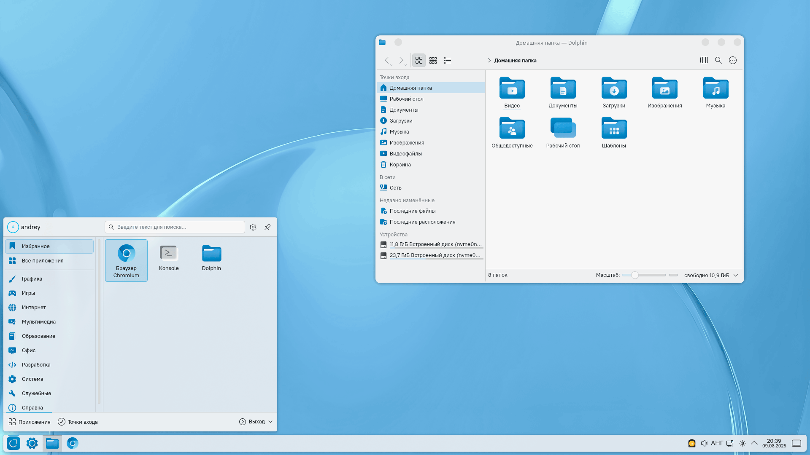This screenshot has height=455, width=810.
Task: Open Dolphin's three-dot options menu
Action: [x=733, y=60]
